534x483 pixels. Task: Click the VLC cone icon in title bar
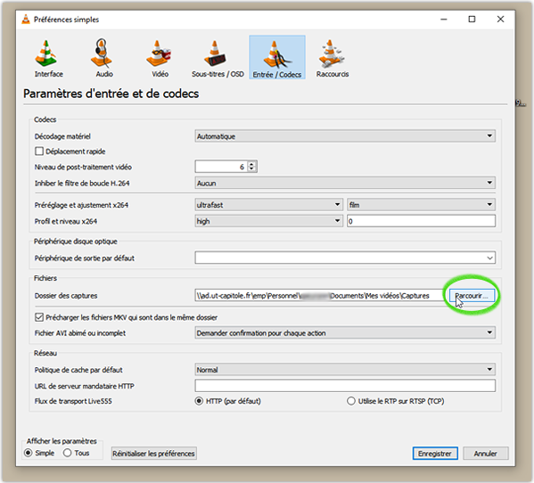26,20
